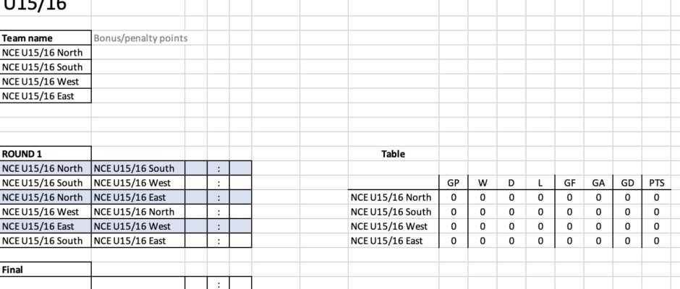Click home score cell for South vs West
The height and width of the screenshot is (289, 680).
(196, 183)
